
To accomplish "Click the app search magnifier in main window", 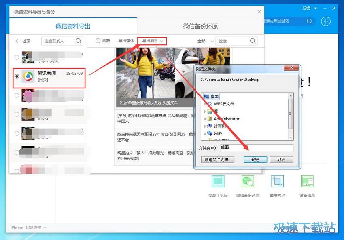I will click(x=310, y=21).
